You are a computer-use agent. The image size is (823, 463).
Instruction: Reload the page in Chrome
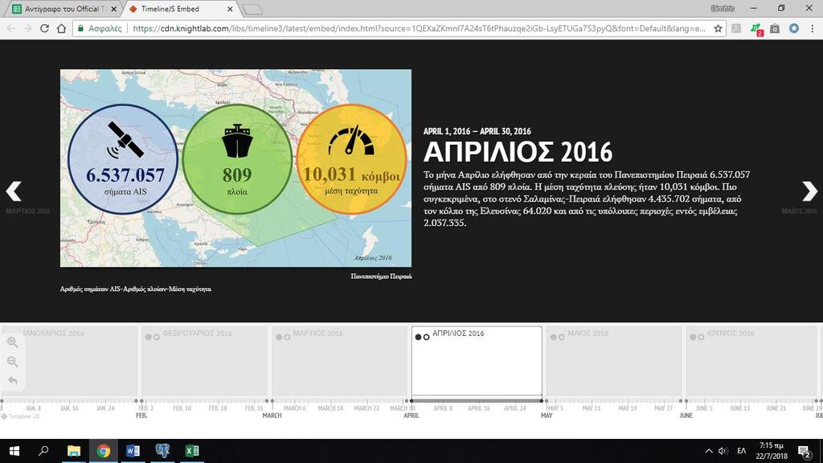pyautogui.click(x=45, y=28)
